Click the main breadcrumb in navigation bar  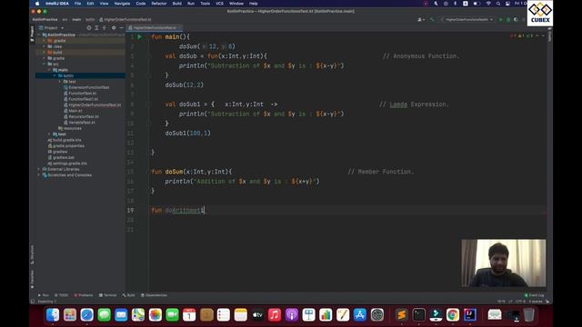pos(76,19)
